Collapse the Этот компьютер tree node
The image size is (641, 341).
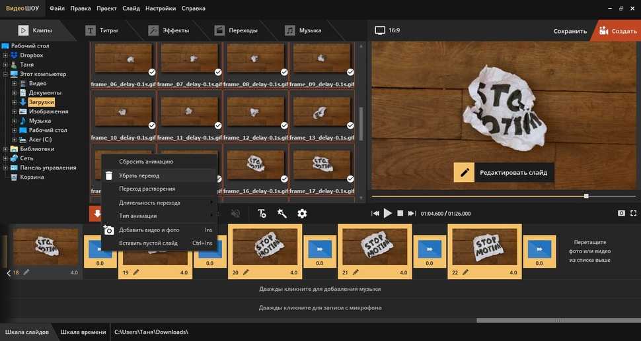(x=5, y=74)
